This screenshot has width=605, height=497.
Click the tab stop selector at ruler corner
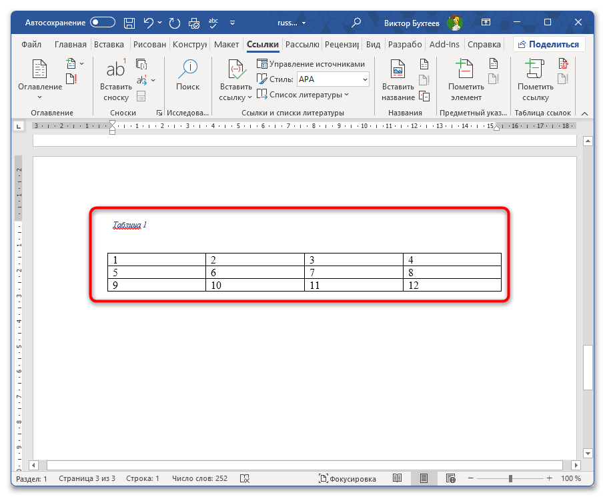(x=19, y=126)
